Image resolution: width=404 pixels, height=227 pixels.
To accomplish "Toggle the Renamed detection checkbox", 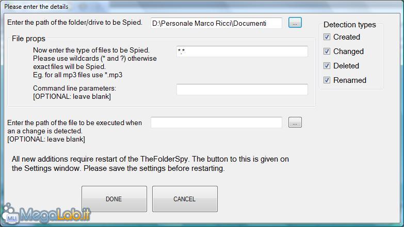I will 327,80.
